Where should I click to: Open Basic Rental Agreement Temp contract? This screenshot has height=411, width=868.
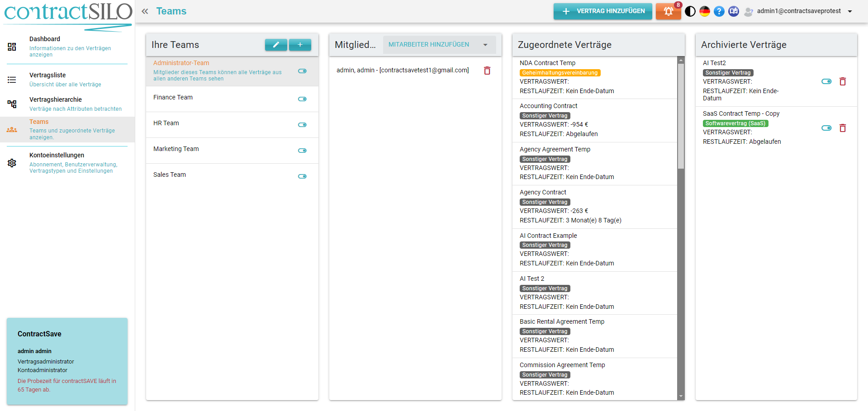(595, 336)
